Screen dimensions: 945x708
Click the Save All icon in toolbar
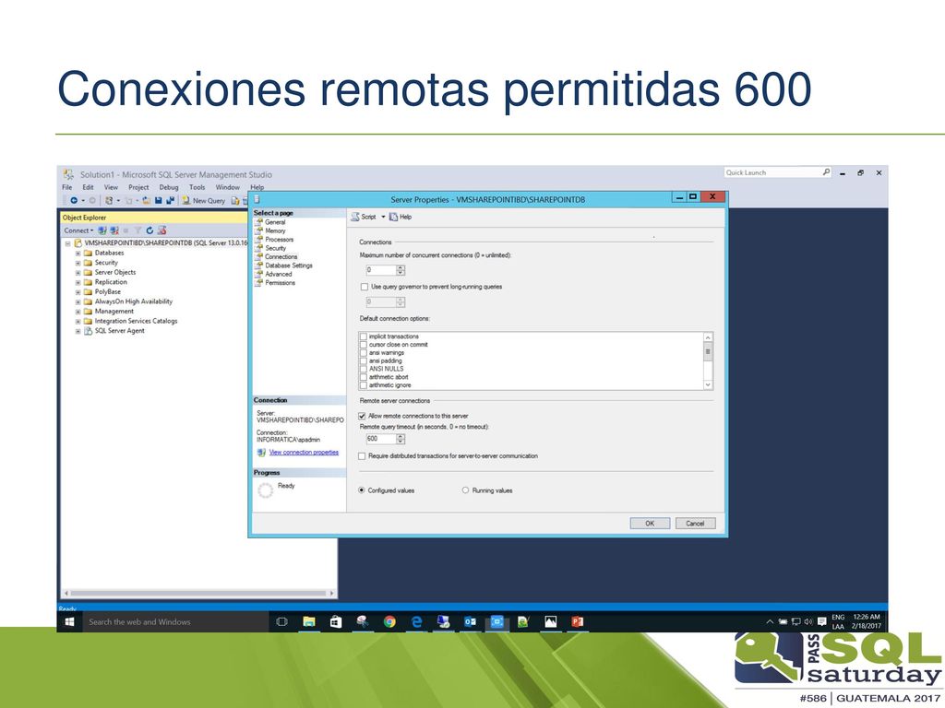[x=170, y=200]
